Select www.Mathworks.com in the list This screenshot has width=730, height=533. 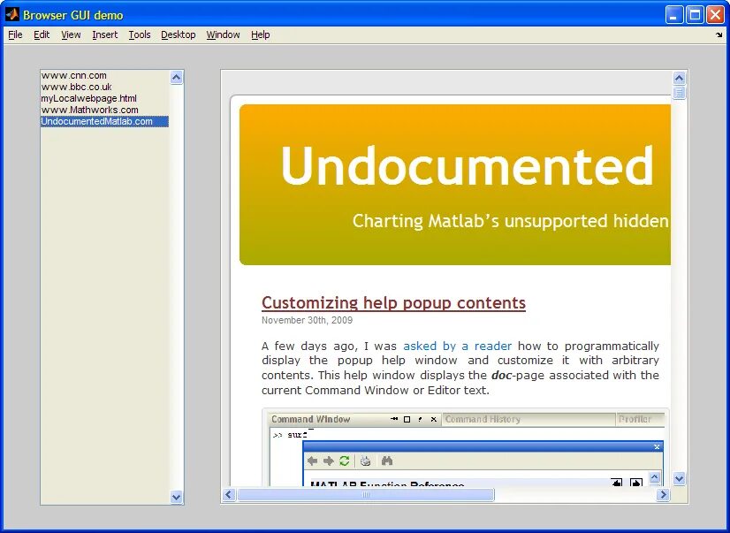click(104, 110)
